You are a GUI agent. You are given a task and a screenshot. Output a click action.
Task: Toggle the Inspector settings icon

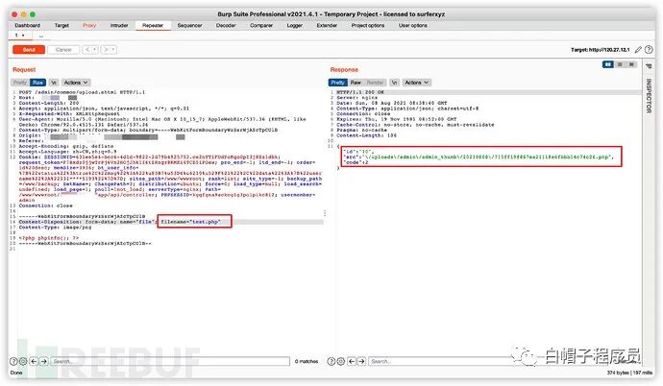click(x=649, y=66)
